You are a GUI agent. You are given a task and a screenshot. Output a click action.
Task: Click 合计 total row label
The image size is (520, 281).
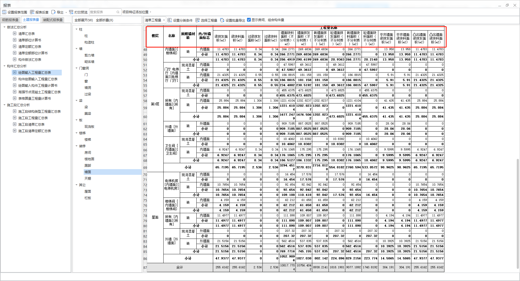[x=180, y=267]
